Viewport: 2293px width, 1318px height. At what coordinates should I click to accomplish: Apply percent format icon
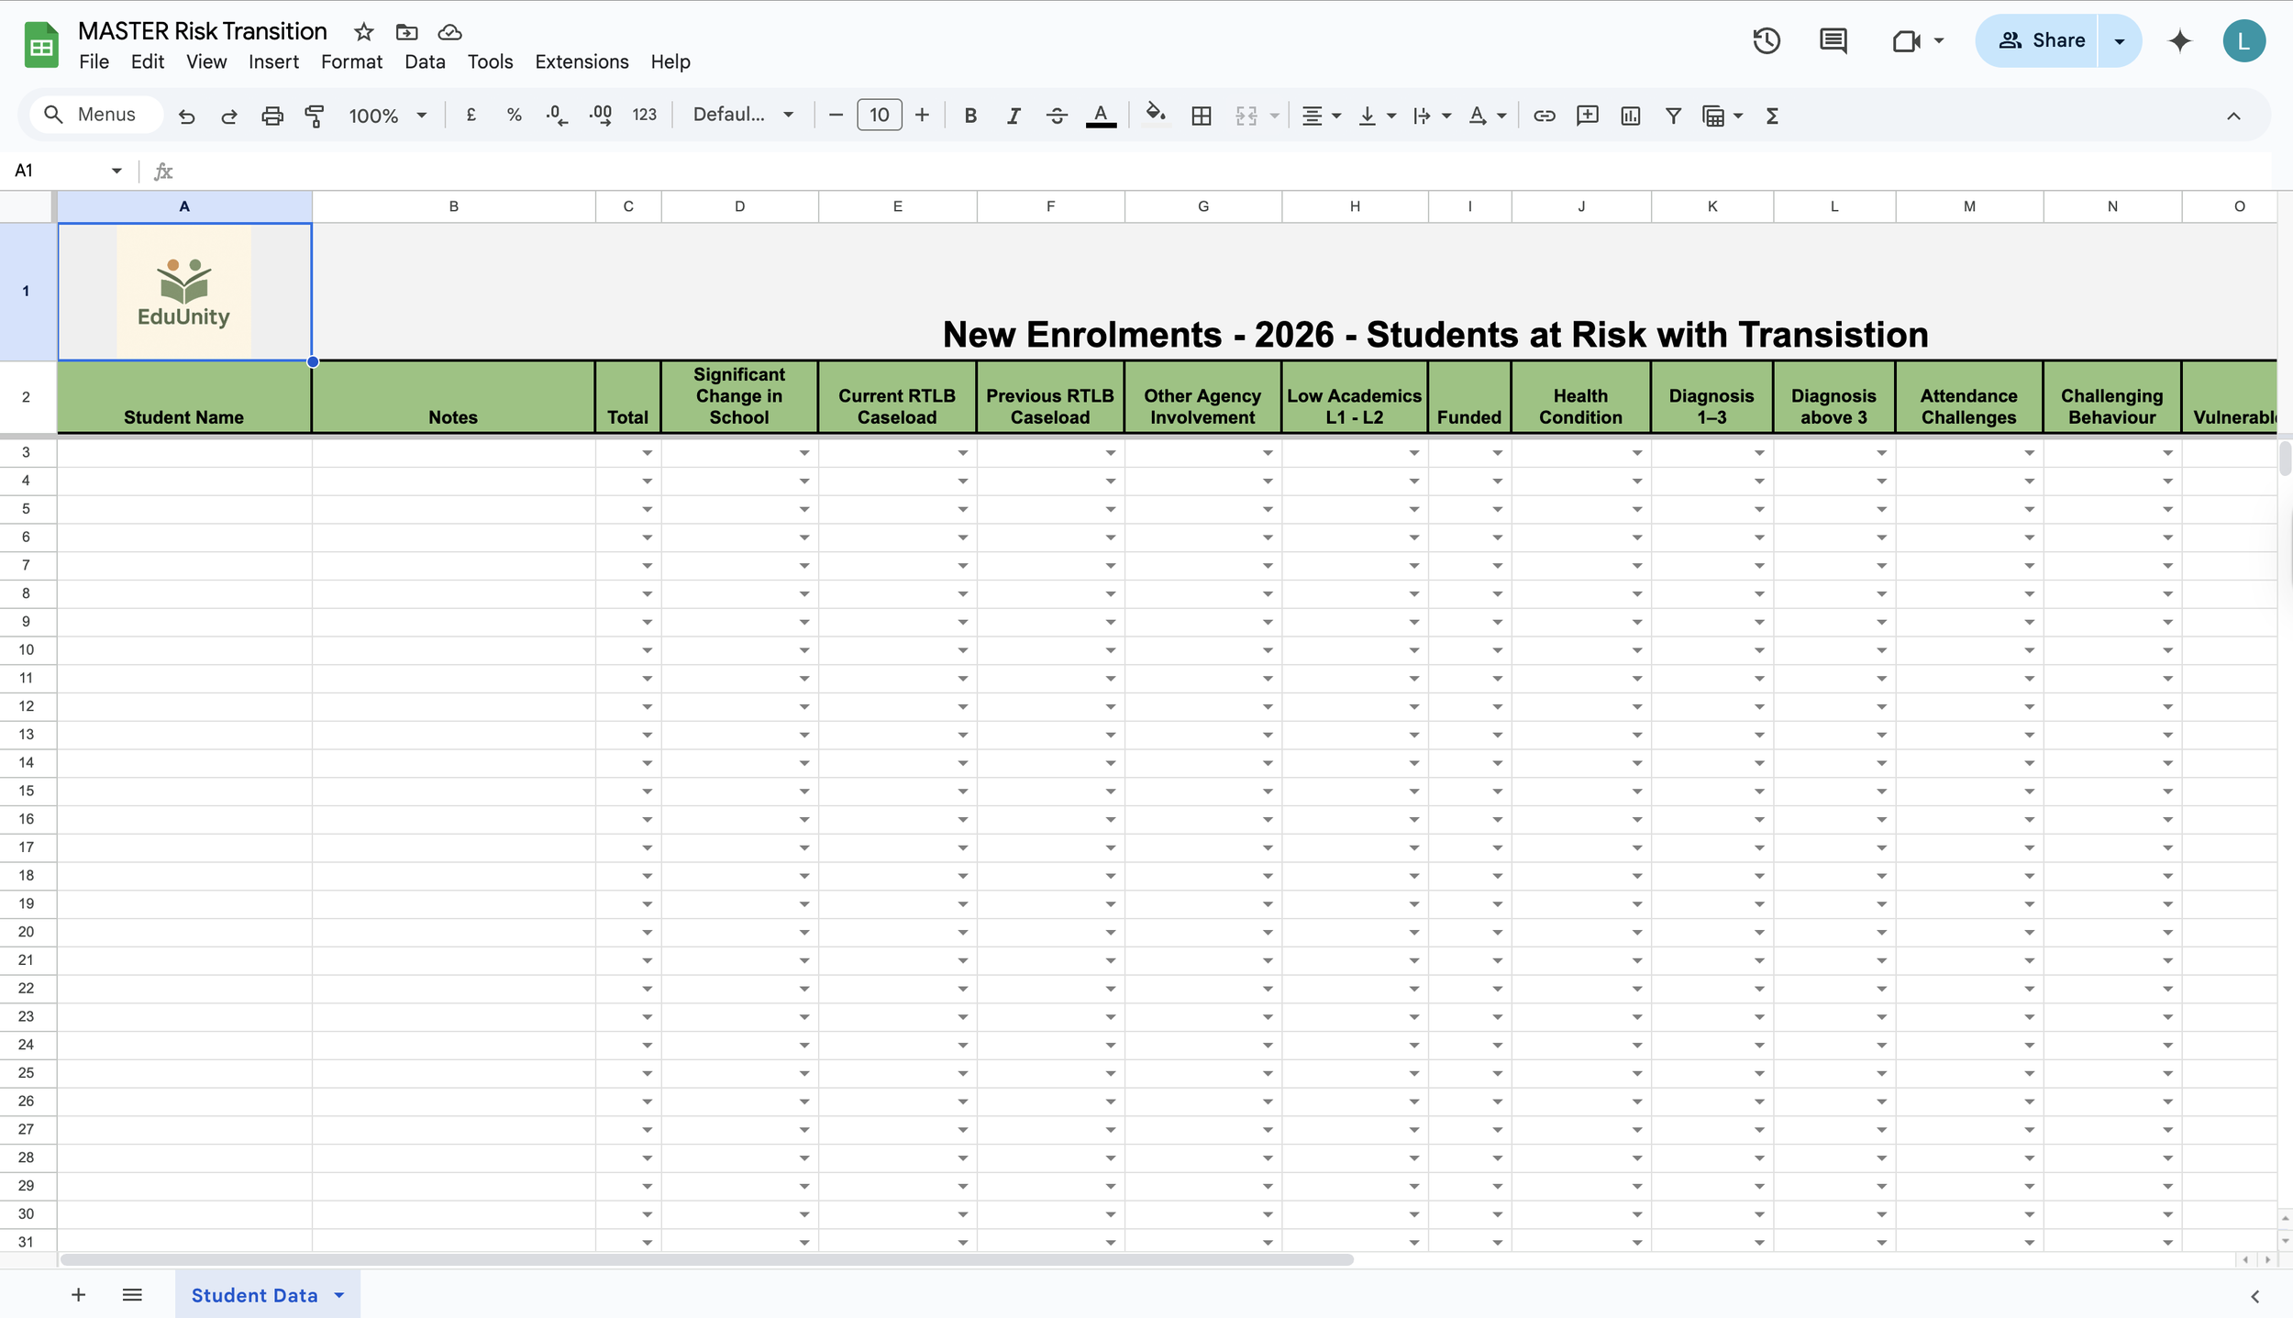click(x=514, y=115)
